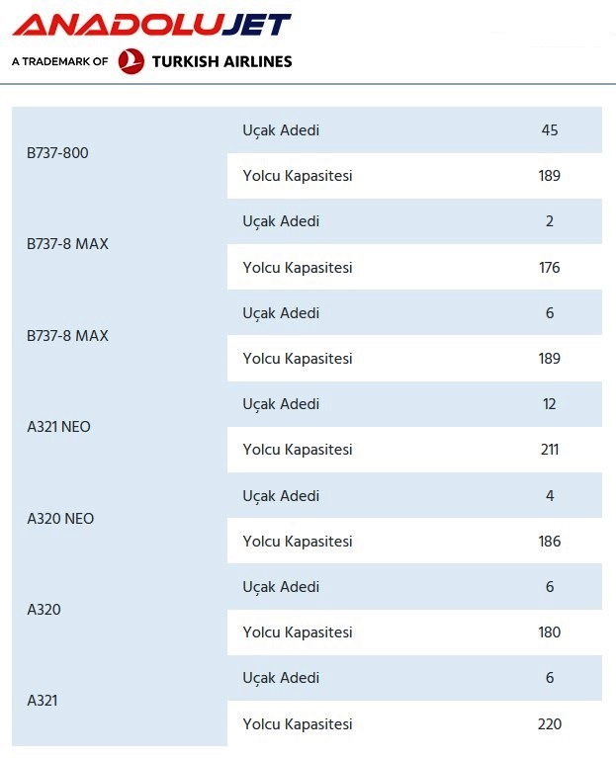Click passenger capacity value 186
616x758 pixels.
click(550, 542)
